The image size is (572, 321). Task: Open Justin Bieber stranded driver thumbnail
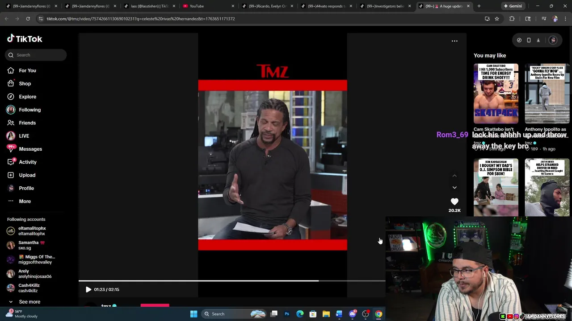tap(547, 187)
